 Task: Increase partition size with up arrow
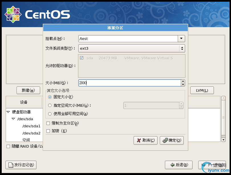click(183, 81)
